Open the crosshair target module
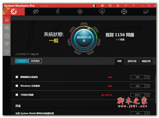The image size is (159, 118). 80,11
